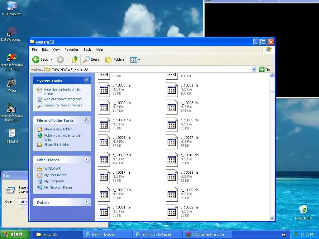
Task: Select the c_10003.nls file icon
Action: pyautogui.click(x=172, y=107)
